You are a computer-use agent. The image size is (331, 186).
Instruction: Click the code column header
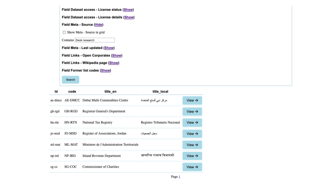click(72, 92)
